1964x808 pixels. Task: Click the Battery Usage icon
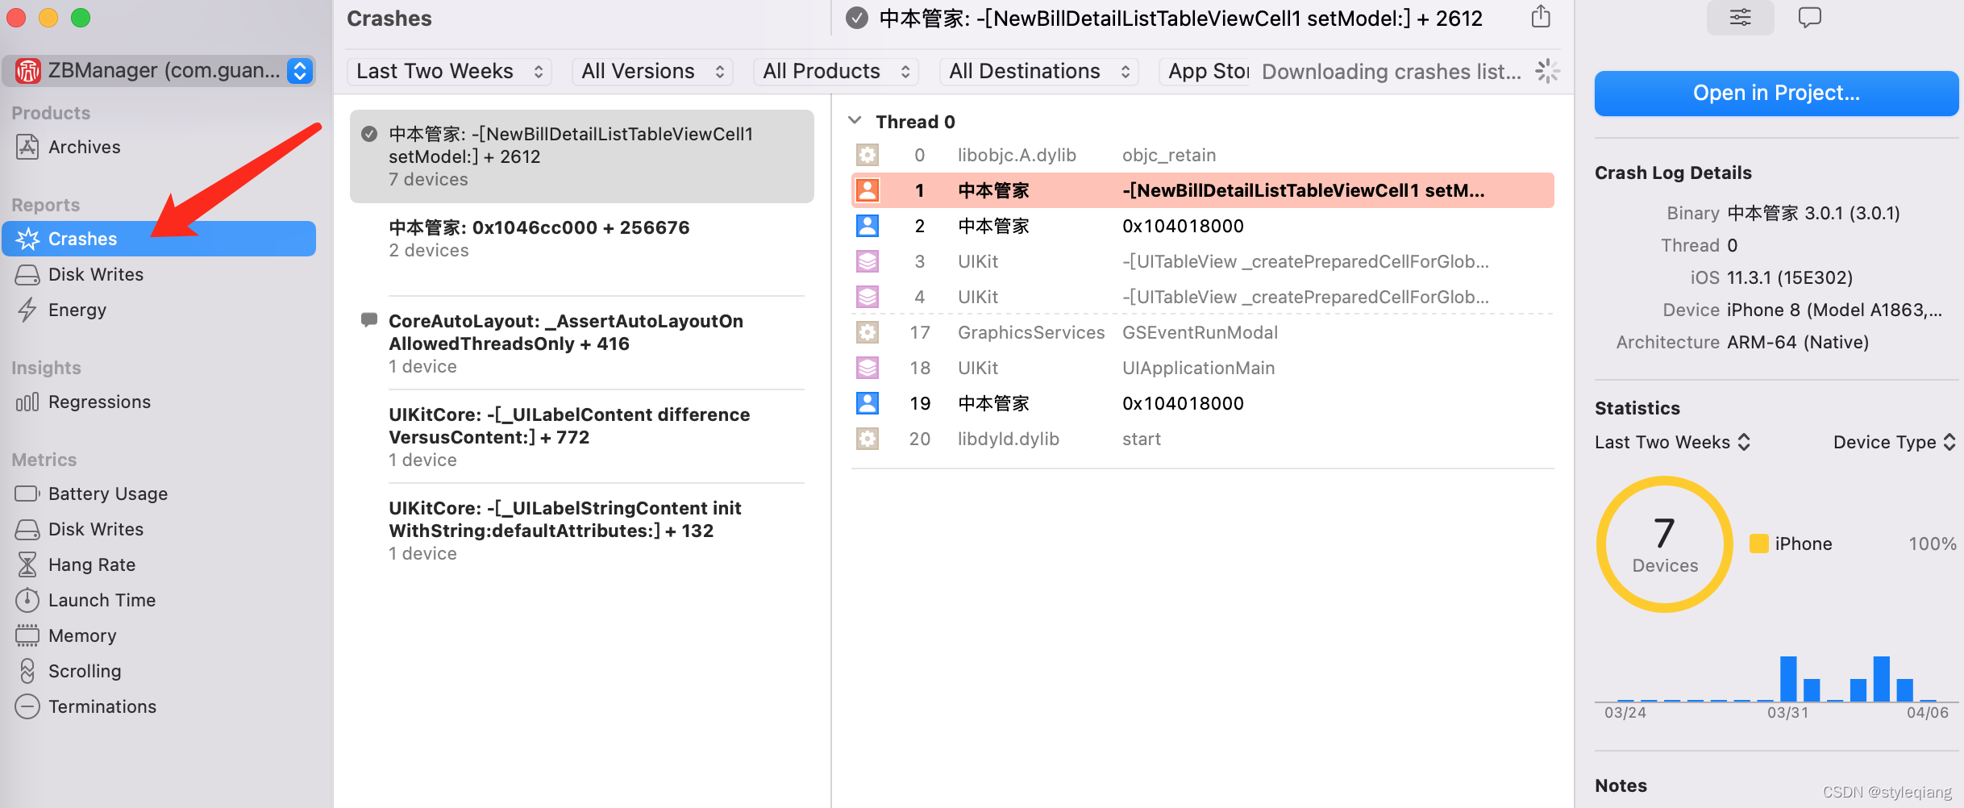click(27, 494)
